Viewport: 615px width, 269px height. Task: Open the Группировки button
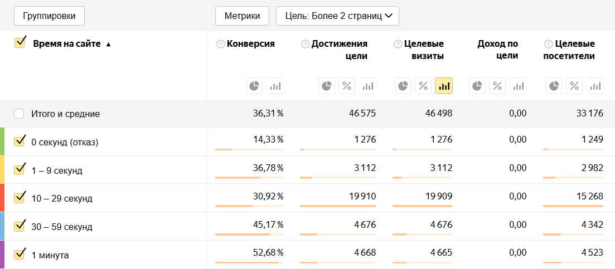[x=49, y=16]
